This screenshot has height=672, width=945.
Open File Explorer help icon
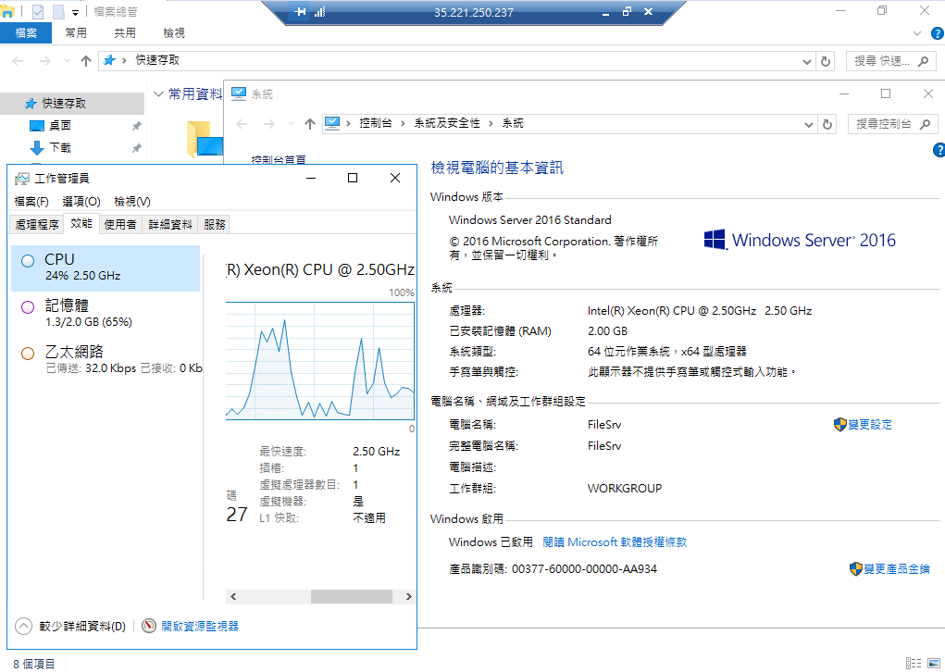938,33
